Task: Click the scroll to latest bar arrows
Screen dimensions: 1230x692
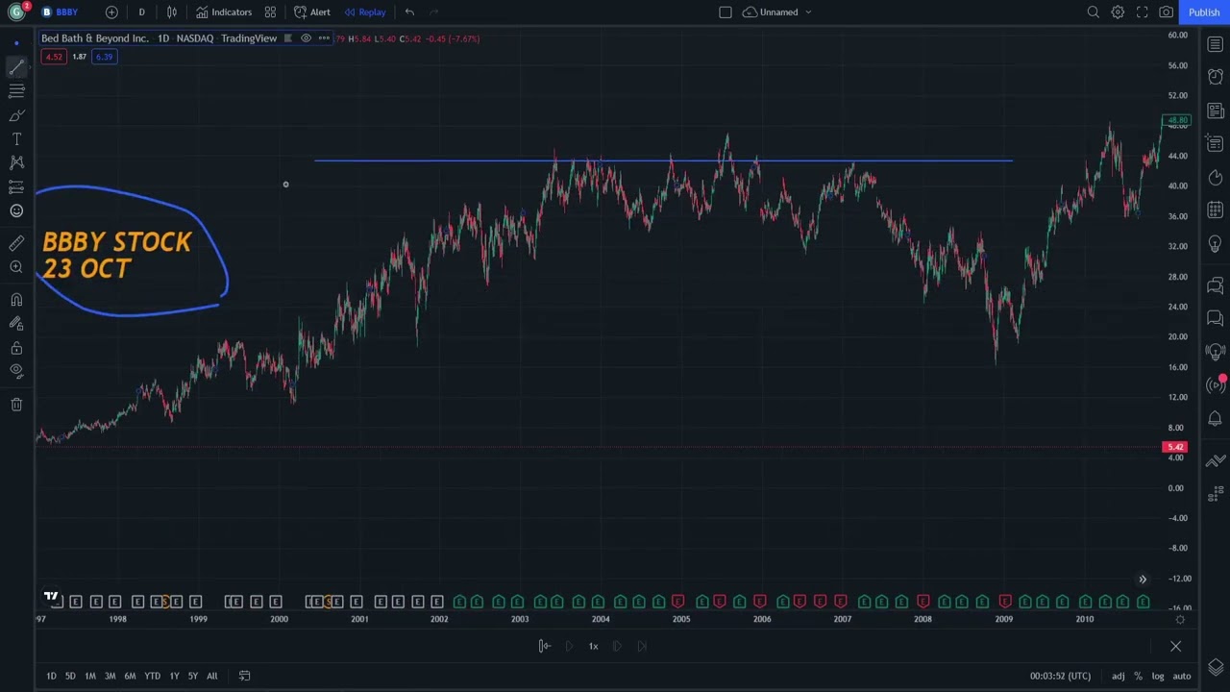Action: pyautogui.click(x=1143, y=579)
